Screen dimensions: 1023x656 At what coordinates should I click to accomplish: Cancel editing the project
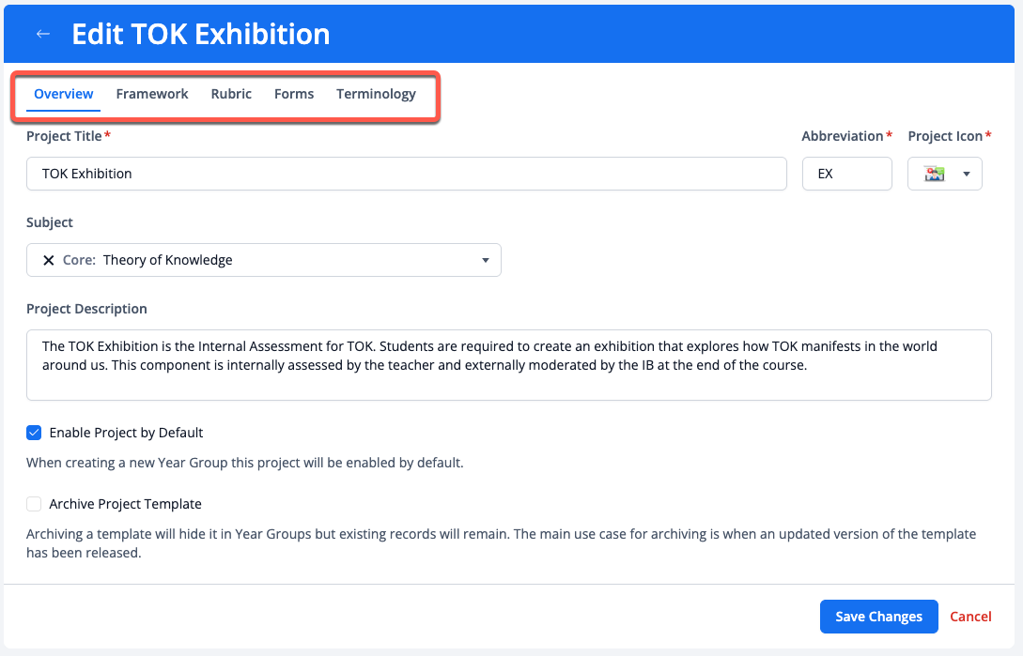pos(970,617)
